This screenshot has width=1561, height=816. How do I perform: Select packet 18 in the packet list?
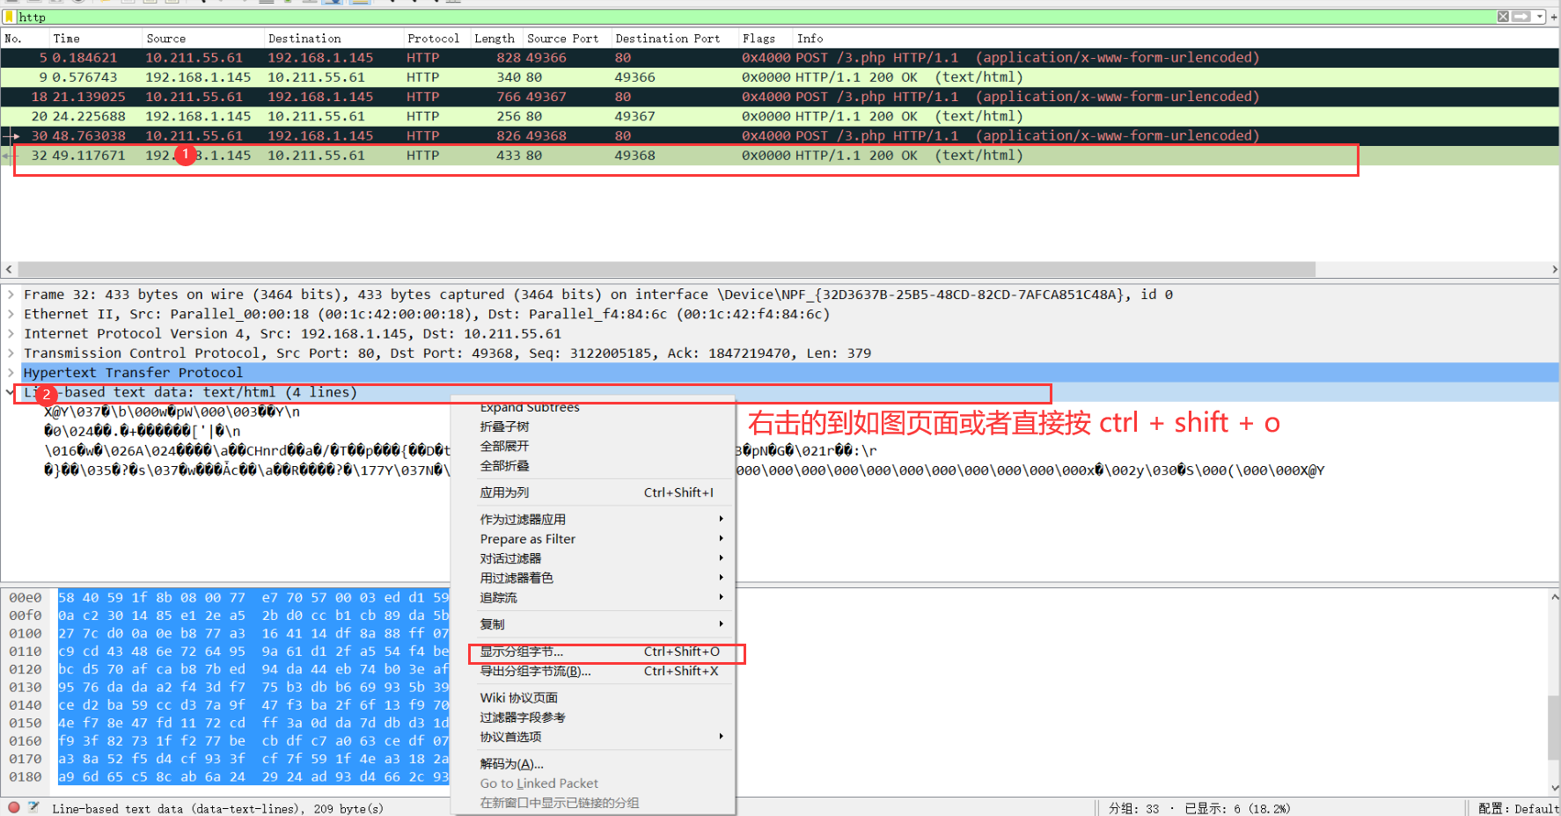pos(780,97)
